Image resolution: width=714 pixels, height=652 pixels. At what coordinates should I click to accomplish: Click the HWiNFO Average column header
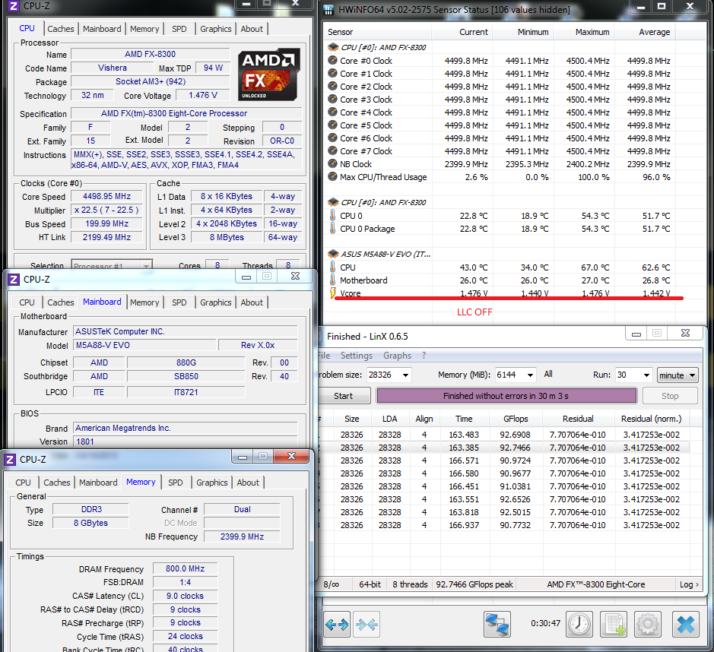point(646,32)
